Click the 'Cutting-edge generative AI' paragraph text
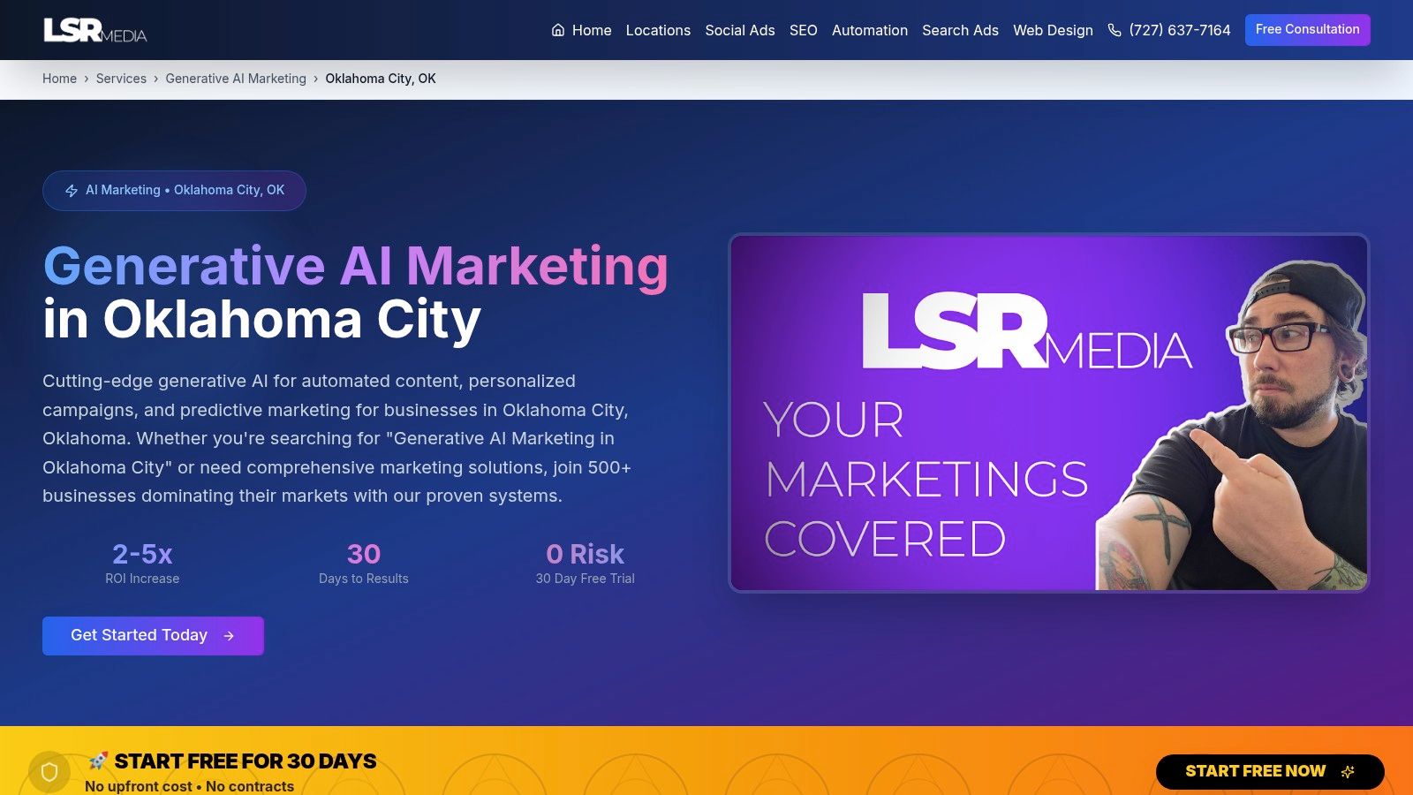 point(336,438)
